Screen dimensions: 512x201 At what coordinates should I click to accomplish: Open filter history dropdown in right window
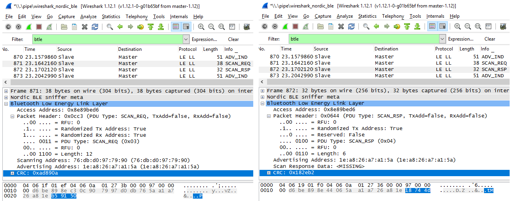point(442,39)
